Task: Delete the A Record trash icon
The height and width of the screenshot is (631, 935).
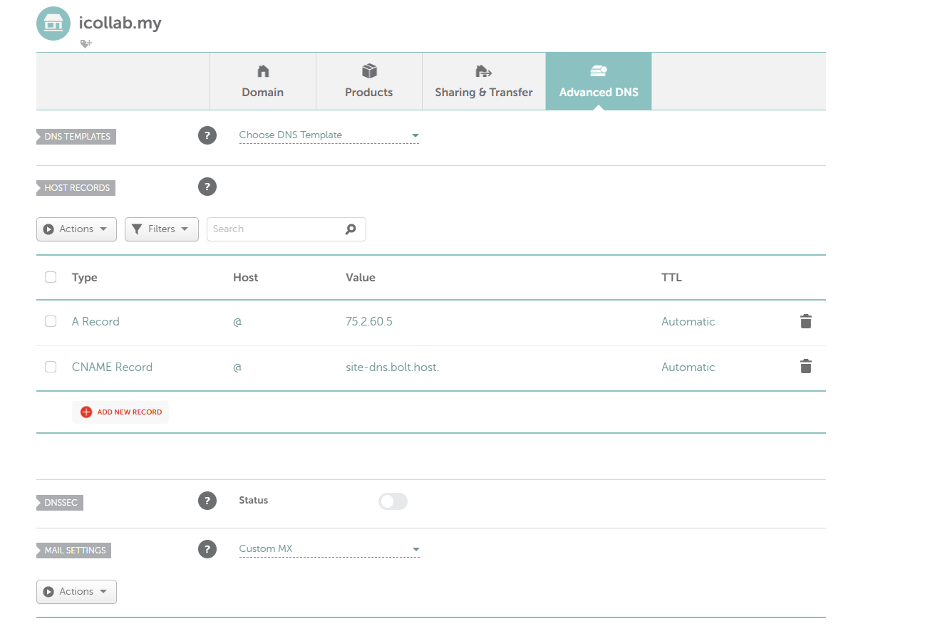Action: click(x=805, y=321)
